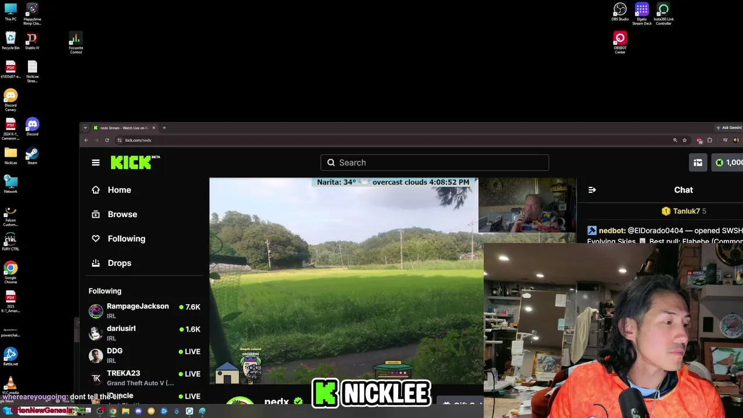
Task: Click the This PC desktop icon
Action: 10,12
